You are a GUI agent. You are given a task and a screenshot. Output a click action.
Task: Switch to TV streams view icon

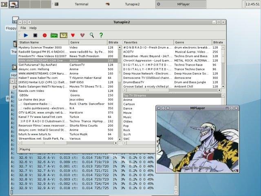coord(63,36)
